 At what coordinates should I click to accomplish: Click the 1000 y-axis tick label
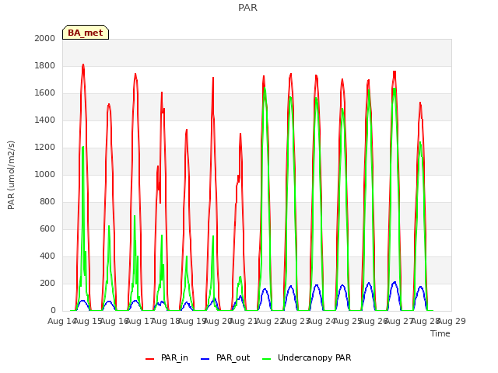[45, 174]
